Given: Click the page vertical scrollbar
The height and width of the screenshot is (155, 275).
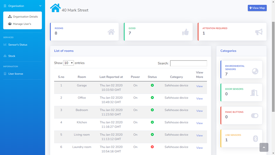Looking at the screenshot, I should click(x=273, y=67).
